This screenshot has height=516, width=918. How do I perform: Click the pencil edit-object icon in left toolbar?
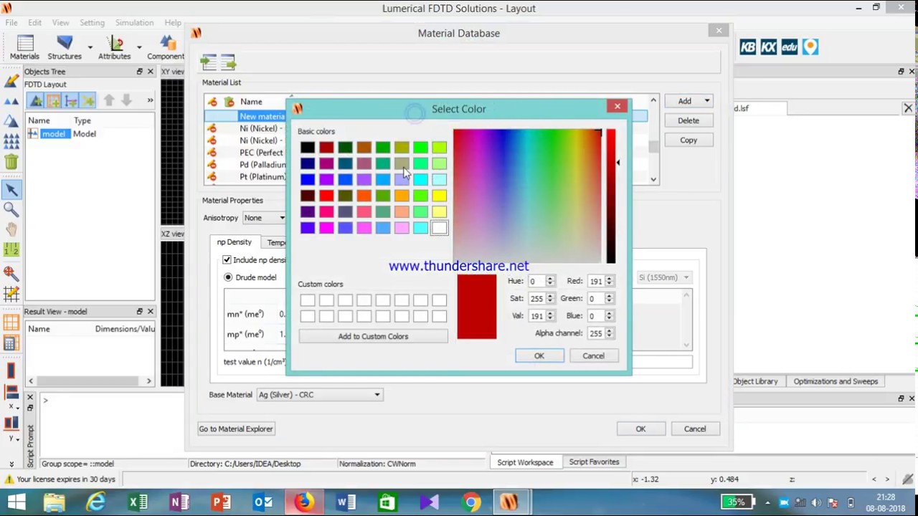pyautogui.click(x=11, y=82)
